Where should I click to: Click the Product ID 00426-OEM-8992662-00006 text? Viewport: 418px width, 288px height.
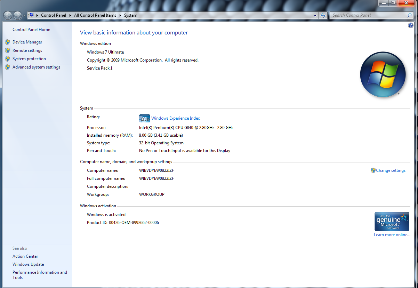tap(123, 223)
